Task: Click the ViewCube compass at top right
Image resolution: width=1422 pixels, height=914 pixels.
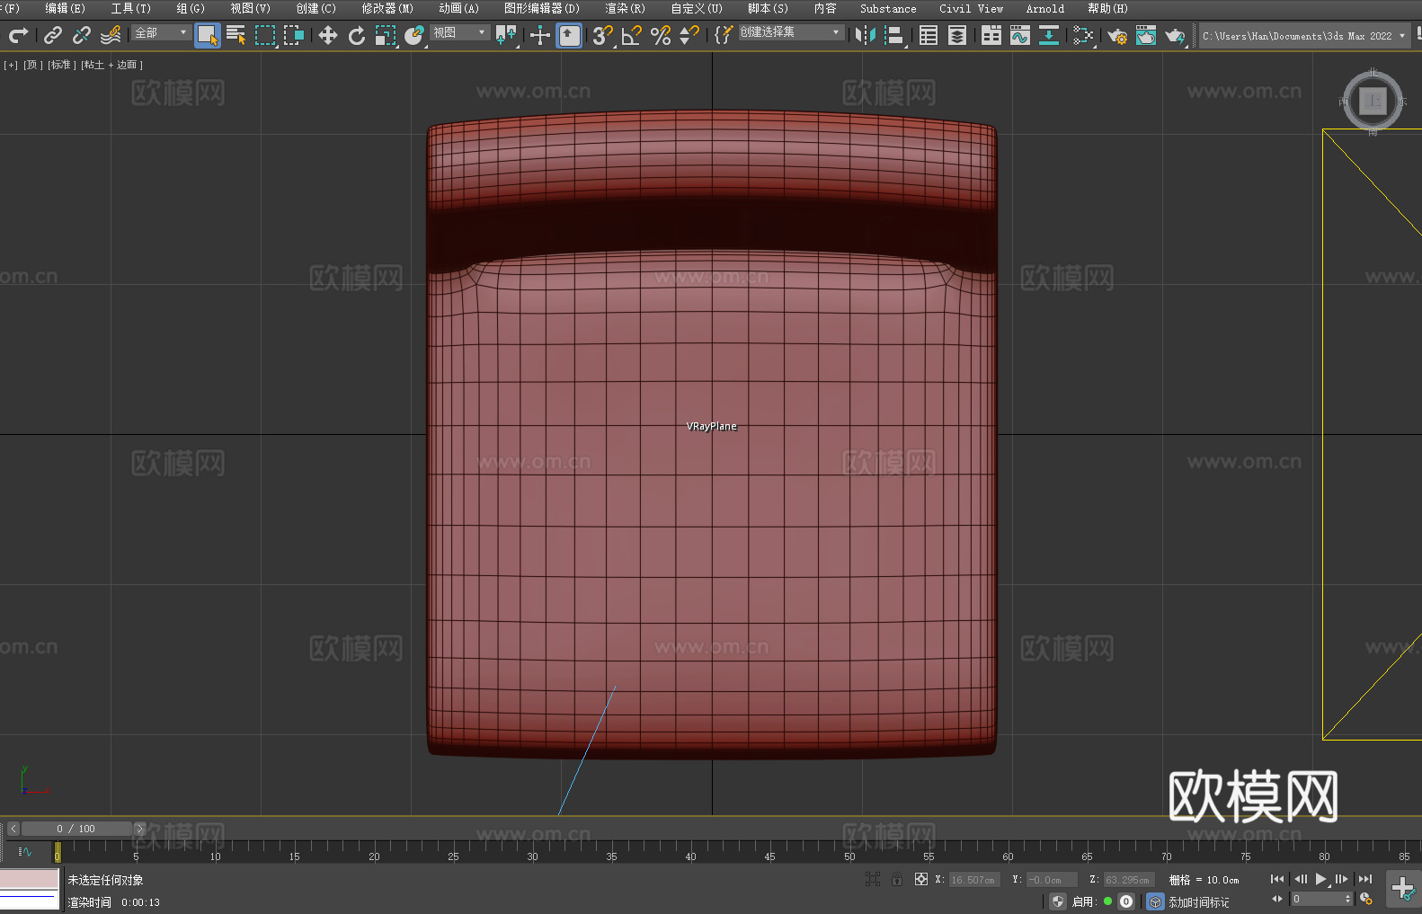Action: pos(1373,101)
